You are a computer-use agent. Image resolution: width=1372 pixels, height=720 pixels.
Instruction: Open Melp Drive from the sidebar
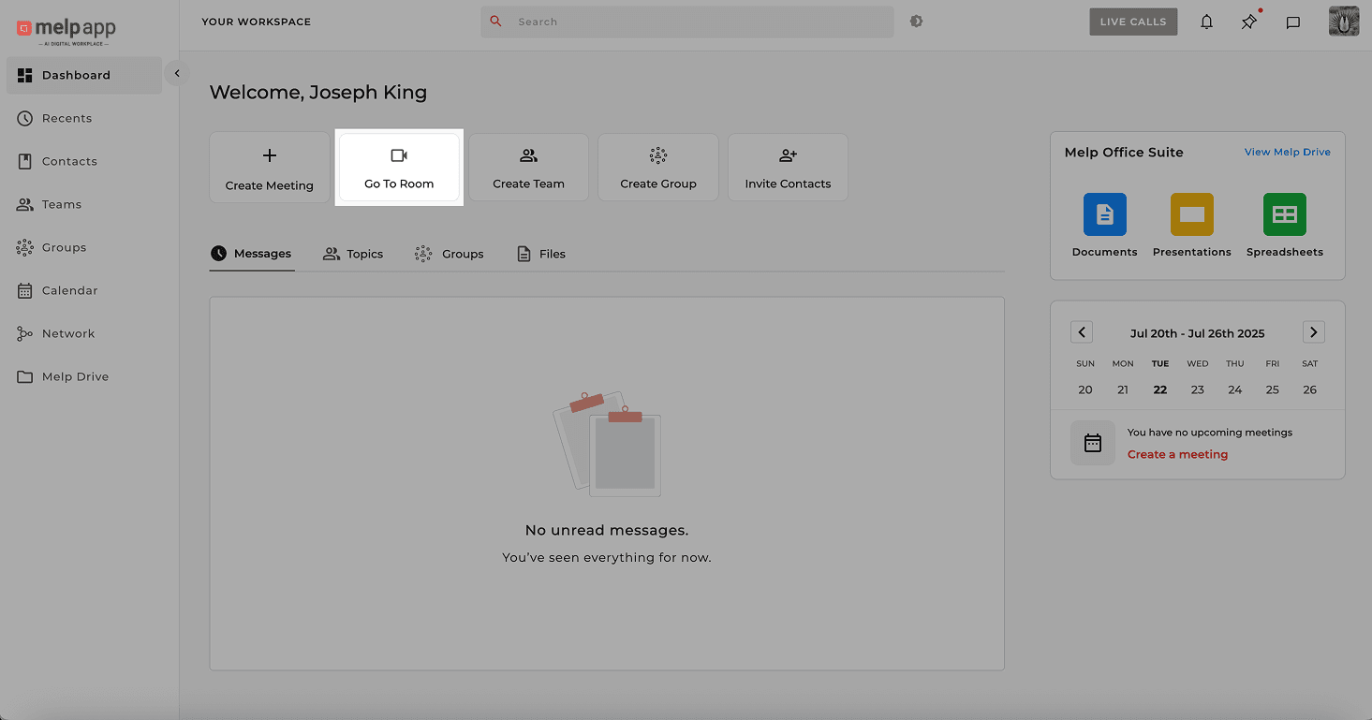(74, 376)
